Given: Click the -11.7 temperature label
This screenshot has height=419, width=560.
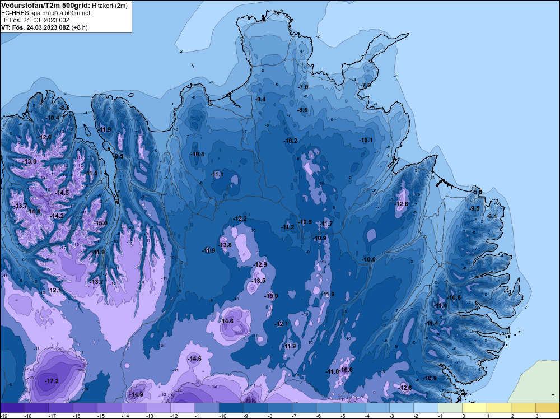Looking at the screenshot, I should click(x=326, y=224).
